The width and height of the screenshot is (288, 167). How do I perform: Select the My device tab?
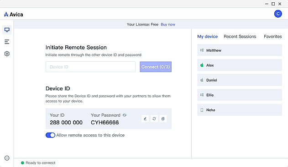(x=207, y=37)
